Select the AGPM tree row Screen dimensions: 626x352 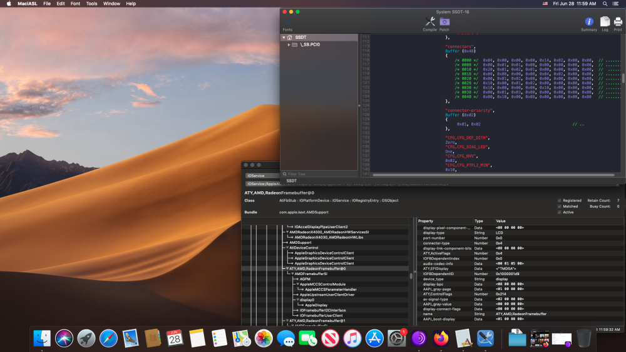pyautogui.click(x=305, y=279)
